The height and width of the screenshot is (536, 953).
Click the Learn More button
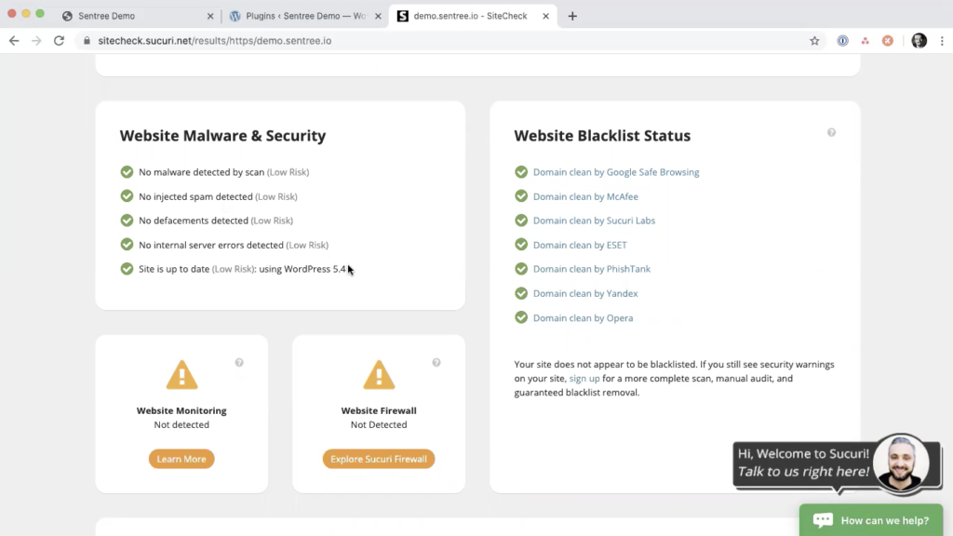pos(181,458)
